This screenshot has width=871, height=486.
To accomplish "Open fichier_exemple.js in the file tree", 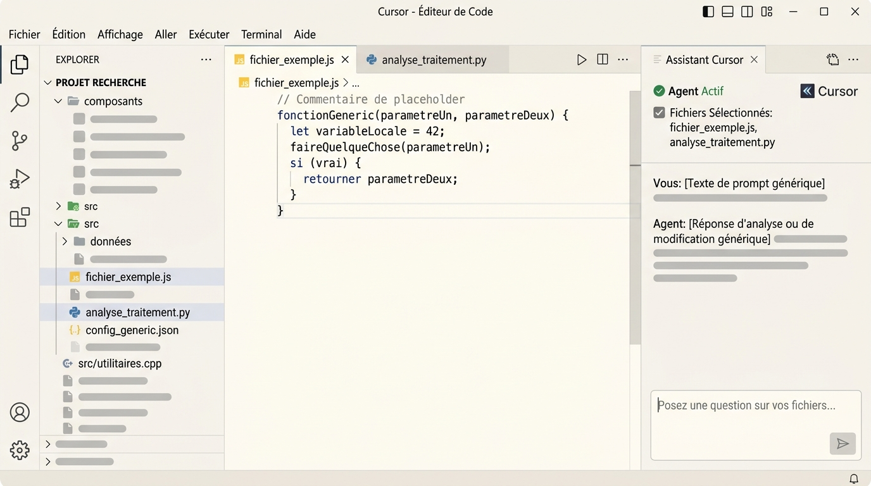I will [x=132, y=277].
